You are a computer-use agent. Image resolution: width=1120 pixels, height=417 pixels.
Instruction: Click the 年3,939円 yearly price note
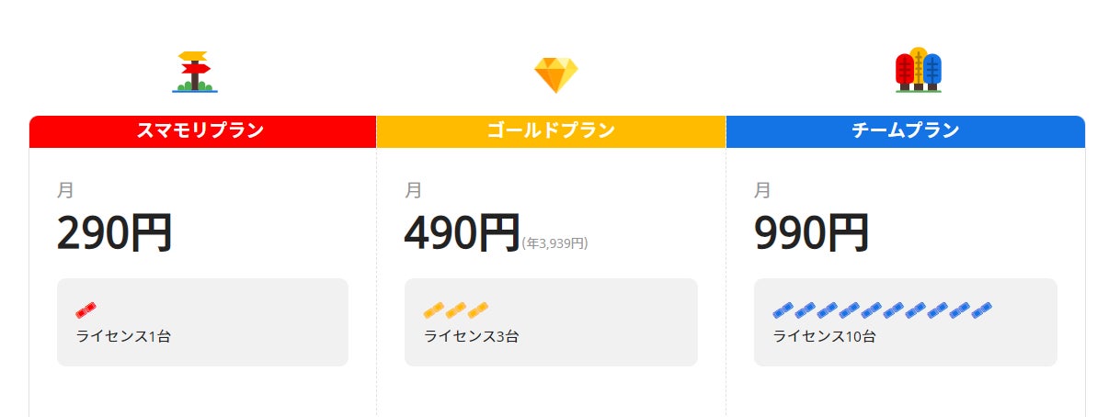coord(554,243)
